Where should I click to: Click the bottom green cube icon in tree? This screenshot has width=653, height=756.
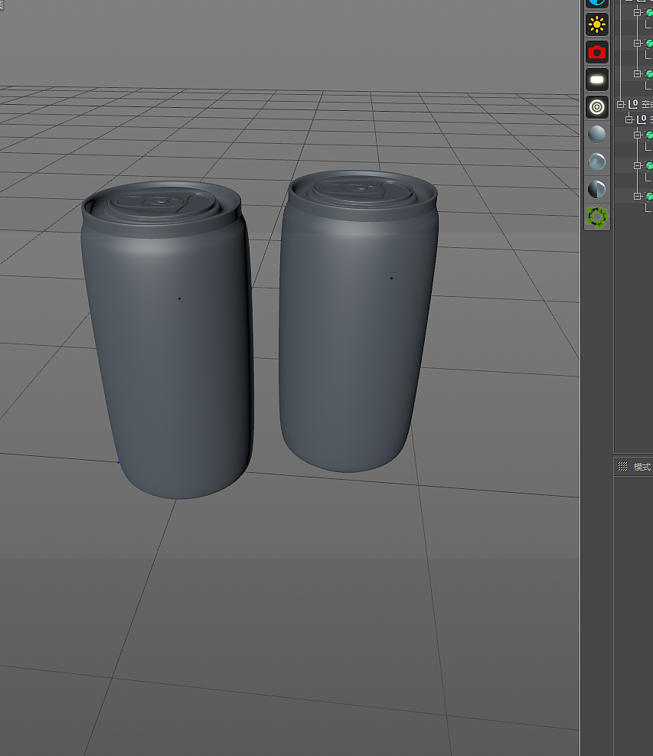pyautogui.click(x=650, y=195)
